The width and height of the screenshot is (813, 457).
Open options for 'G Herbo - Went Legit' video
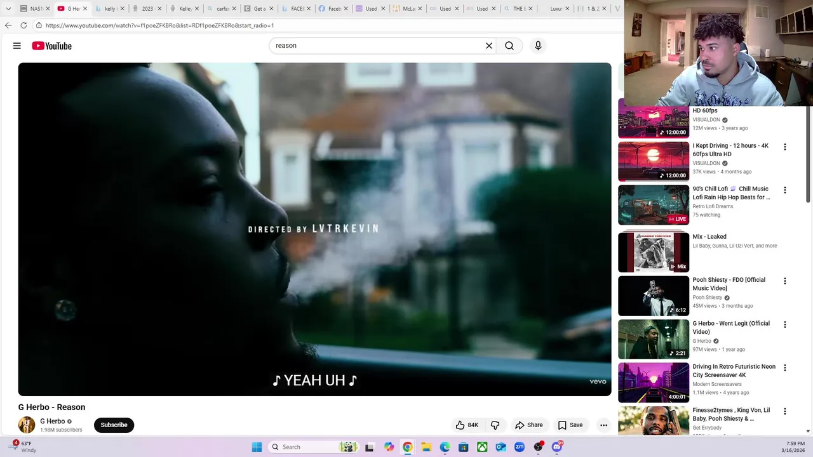pyautogui.click(x=785, y=324)
